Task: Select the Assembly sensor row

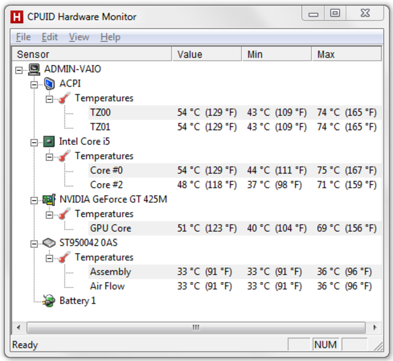Action: [235, 272]
